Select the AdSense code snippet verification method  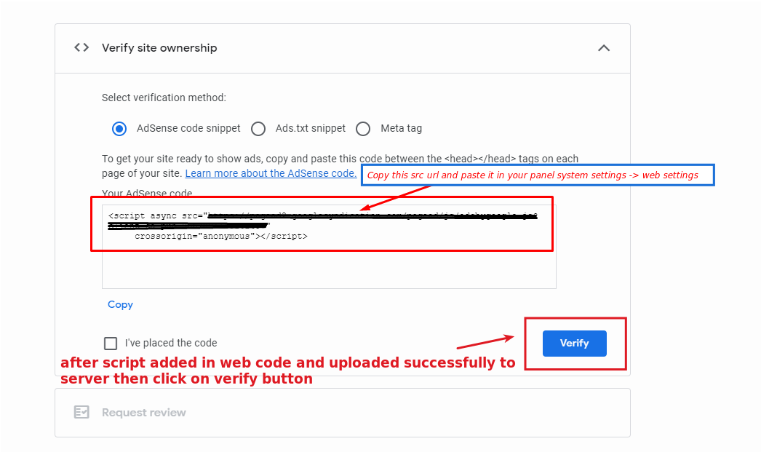point(119,128)
